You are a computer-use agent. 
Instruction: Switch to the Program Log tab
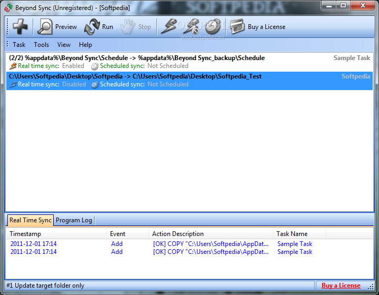(74, 220)
